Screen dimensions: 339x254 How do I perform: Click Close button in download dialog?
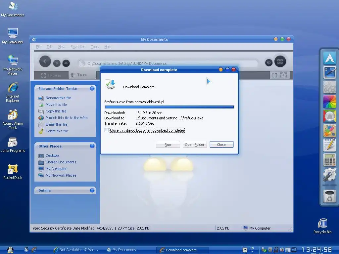(x=221, y=145)
